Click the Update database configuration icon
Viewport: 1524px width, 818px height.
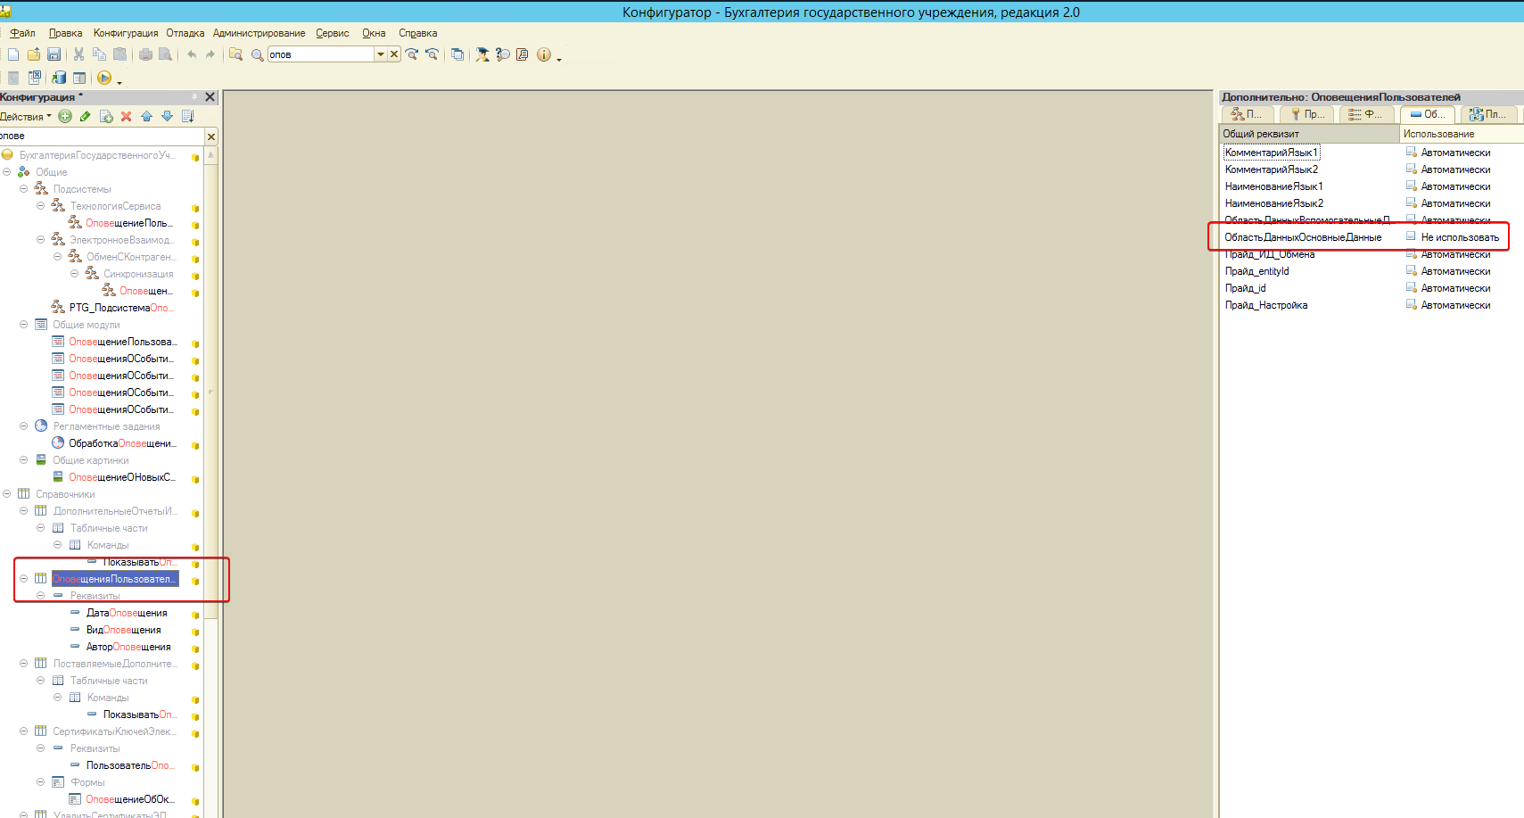point(59,78)
